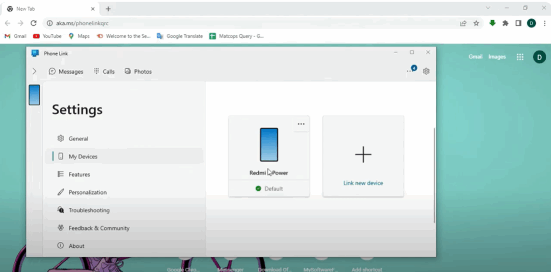Close the New Tab tab
The image size is (551, 272).
93,9
